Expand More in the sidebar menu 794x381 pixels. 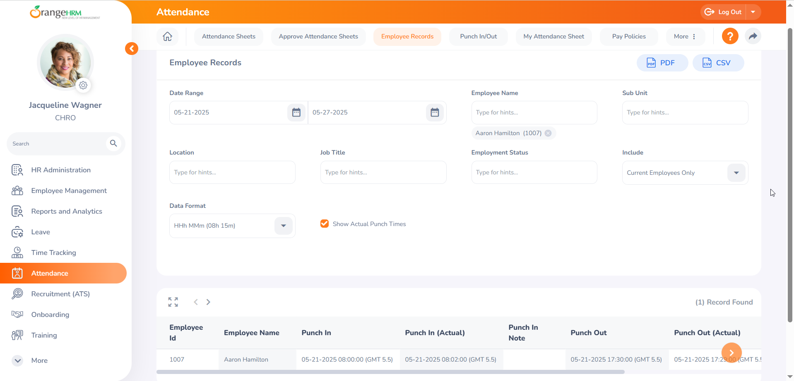[18, 360]
